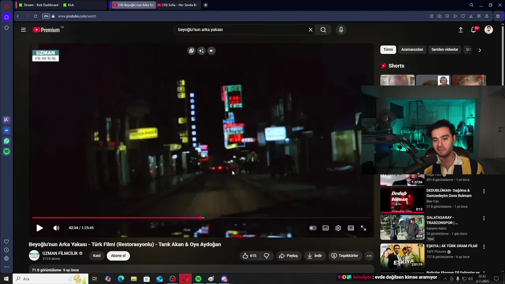The width and height of the screenshot is (505, 284).
Task: Open Spotify in the Opera sidebar
Action: pyautogui.click(x=6, y=151)
